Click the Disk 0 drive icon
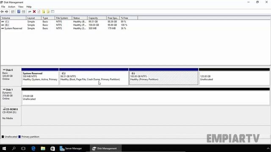The image size is (271, 152). [x=4, y=70]
